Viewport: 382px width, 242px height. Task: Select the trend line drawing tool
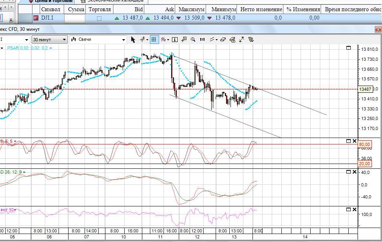coord(212,40)
